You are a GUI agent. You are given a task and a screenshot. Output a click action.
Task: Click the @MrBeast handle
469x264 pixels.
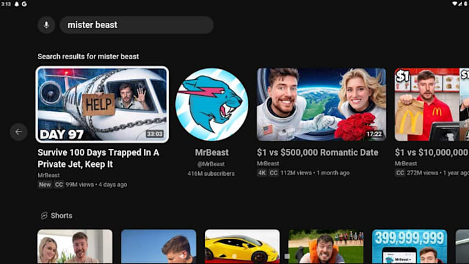[211, 164]
